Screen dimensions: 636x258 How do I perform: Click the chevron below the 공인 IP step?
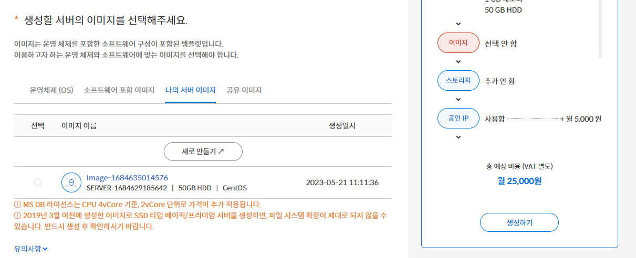(x=458, y=137)
